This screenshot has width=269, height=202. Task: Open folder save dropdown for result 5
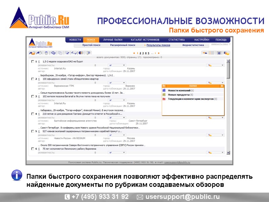[215, 135]
